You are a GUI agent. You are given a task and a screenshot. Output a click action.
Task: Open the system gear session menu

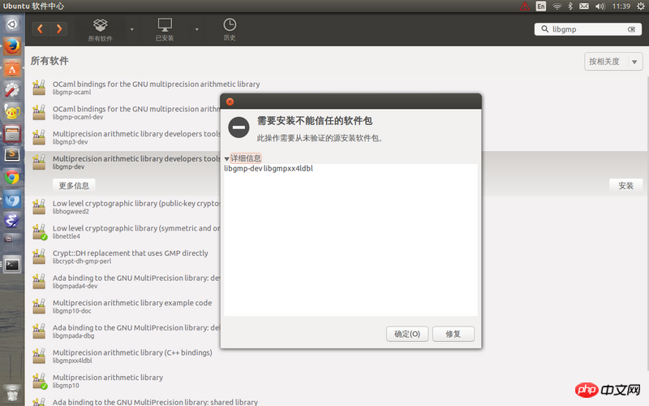641,6
